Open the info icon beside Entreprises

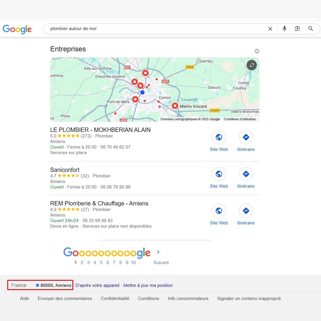click(x=257, y=51)
